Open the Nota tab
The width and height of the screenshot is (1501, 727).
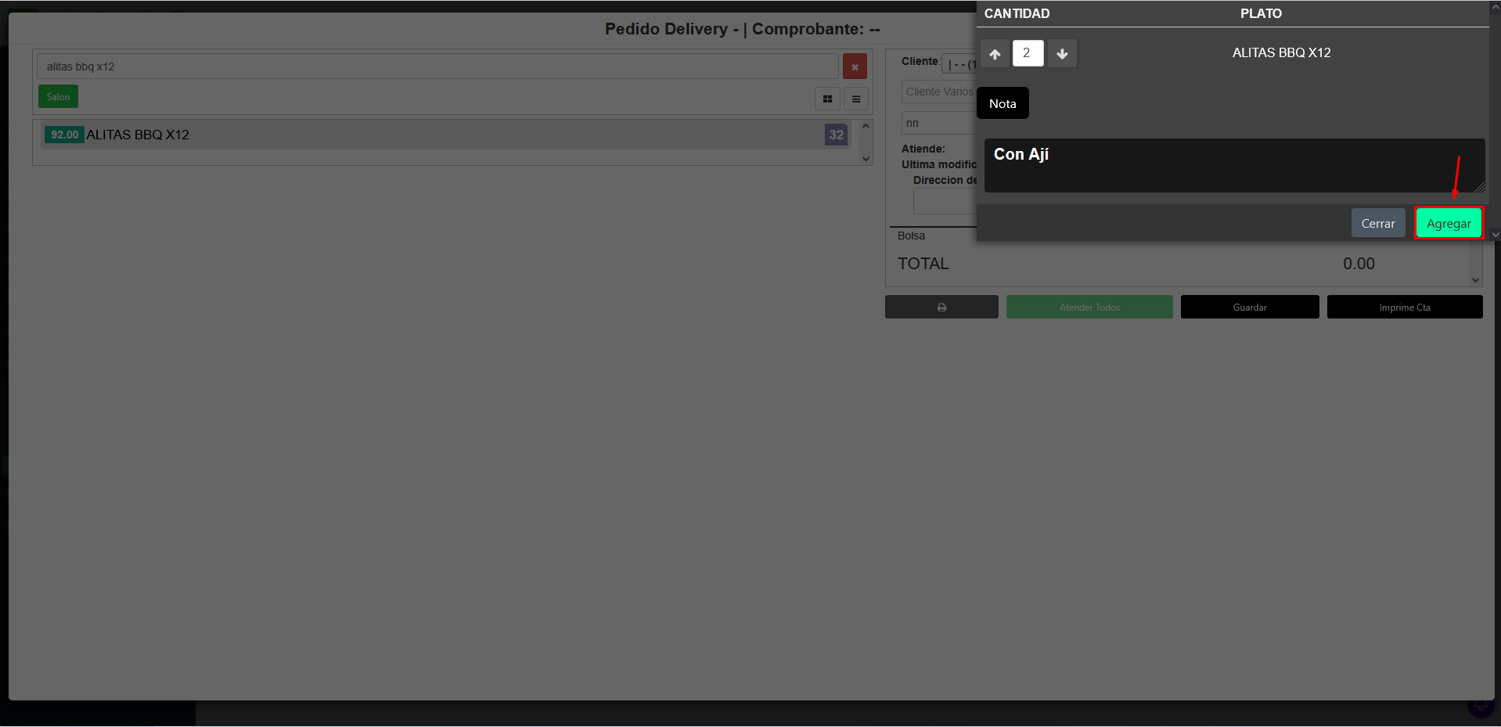click(x=1002, y=103)
